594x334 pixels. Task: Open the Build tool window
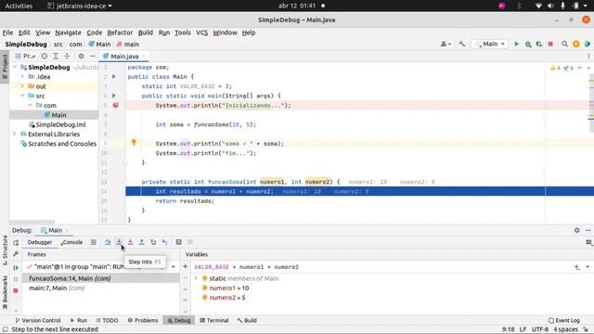(x=247, y=320)
